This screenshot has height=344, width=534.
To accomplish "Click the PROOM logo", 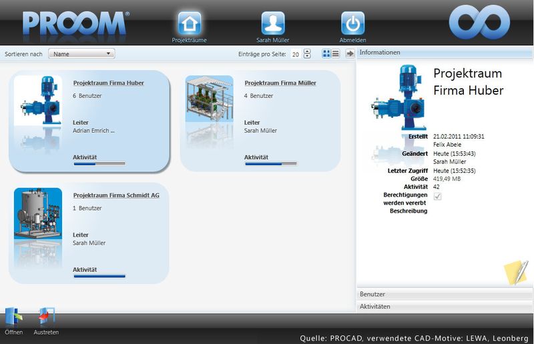I will coord(75,23).
